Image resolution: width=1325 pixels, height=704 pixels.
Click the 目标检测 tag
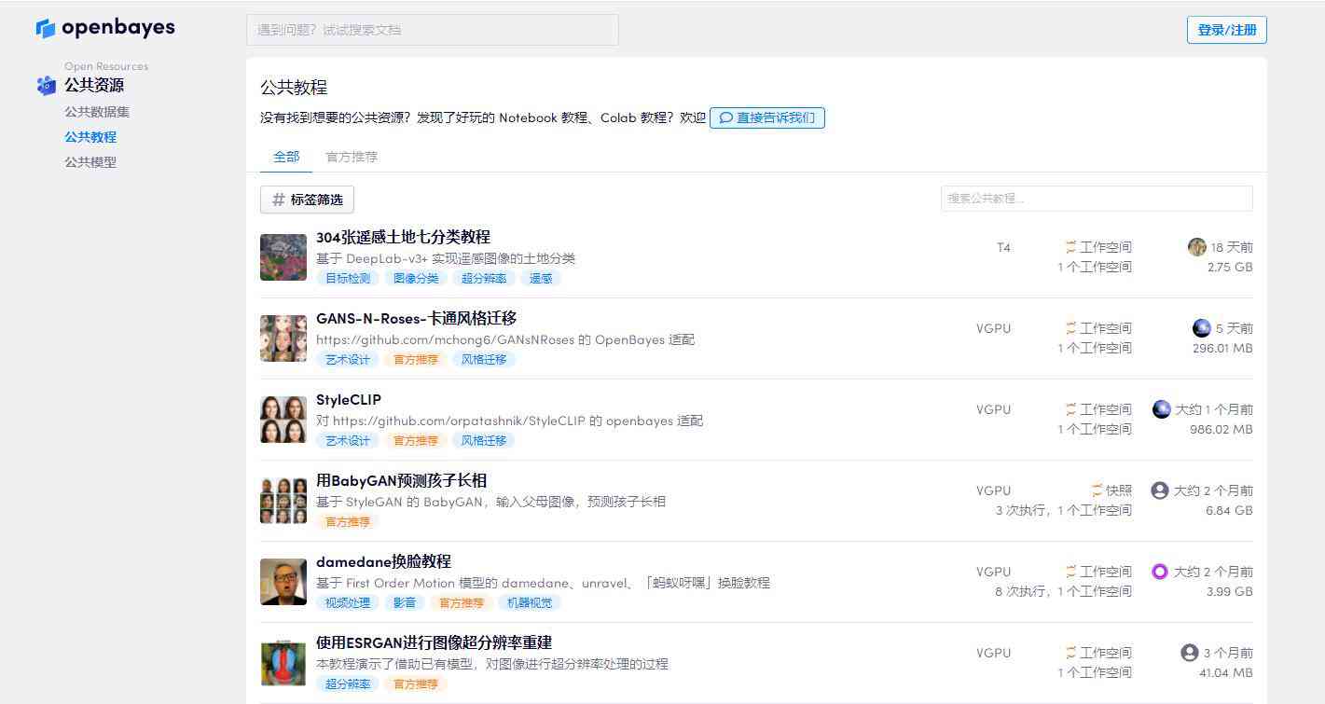(348, 278)
